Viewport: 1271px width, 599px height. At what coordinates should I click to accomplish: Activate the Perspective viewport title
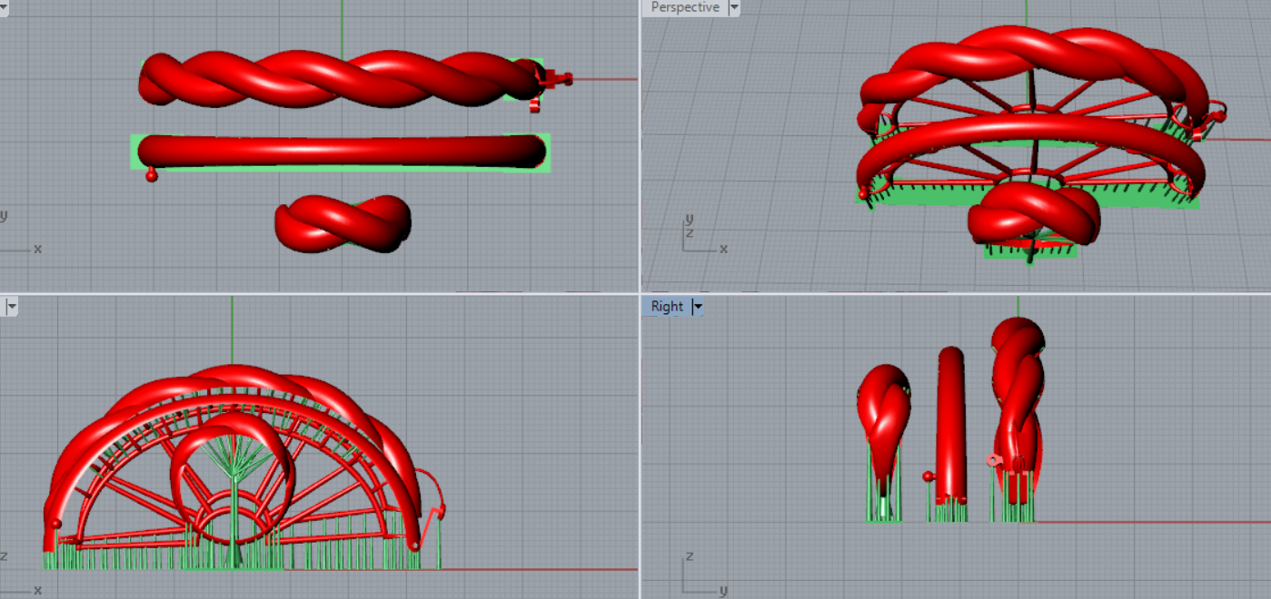[685, 8]
